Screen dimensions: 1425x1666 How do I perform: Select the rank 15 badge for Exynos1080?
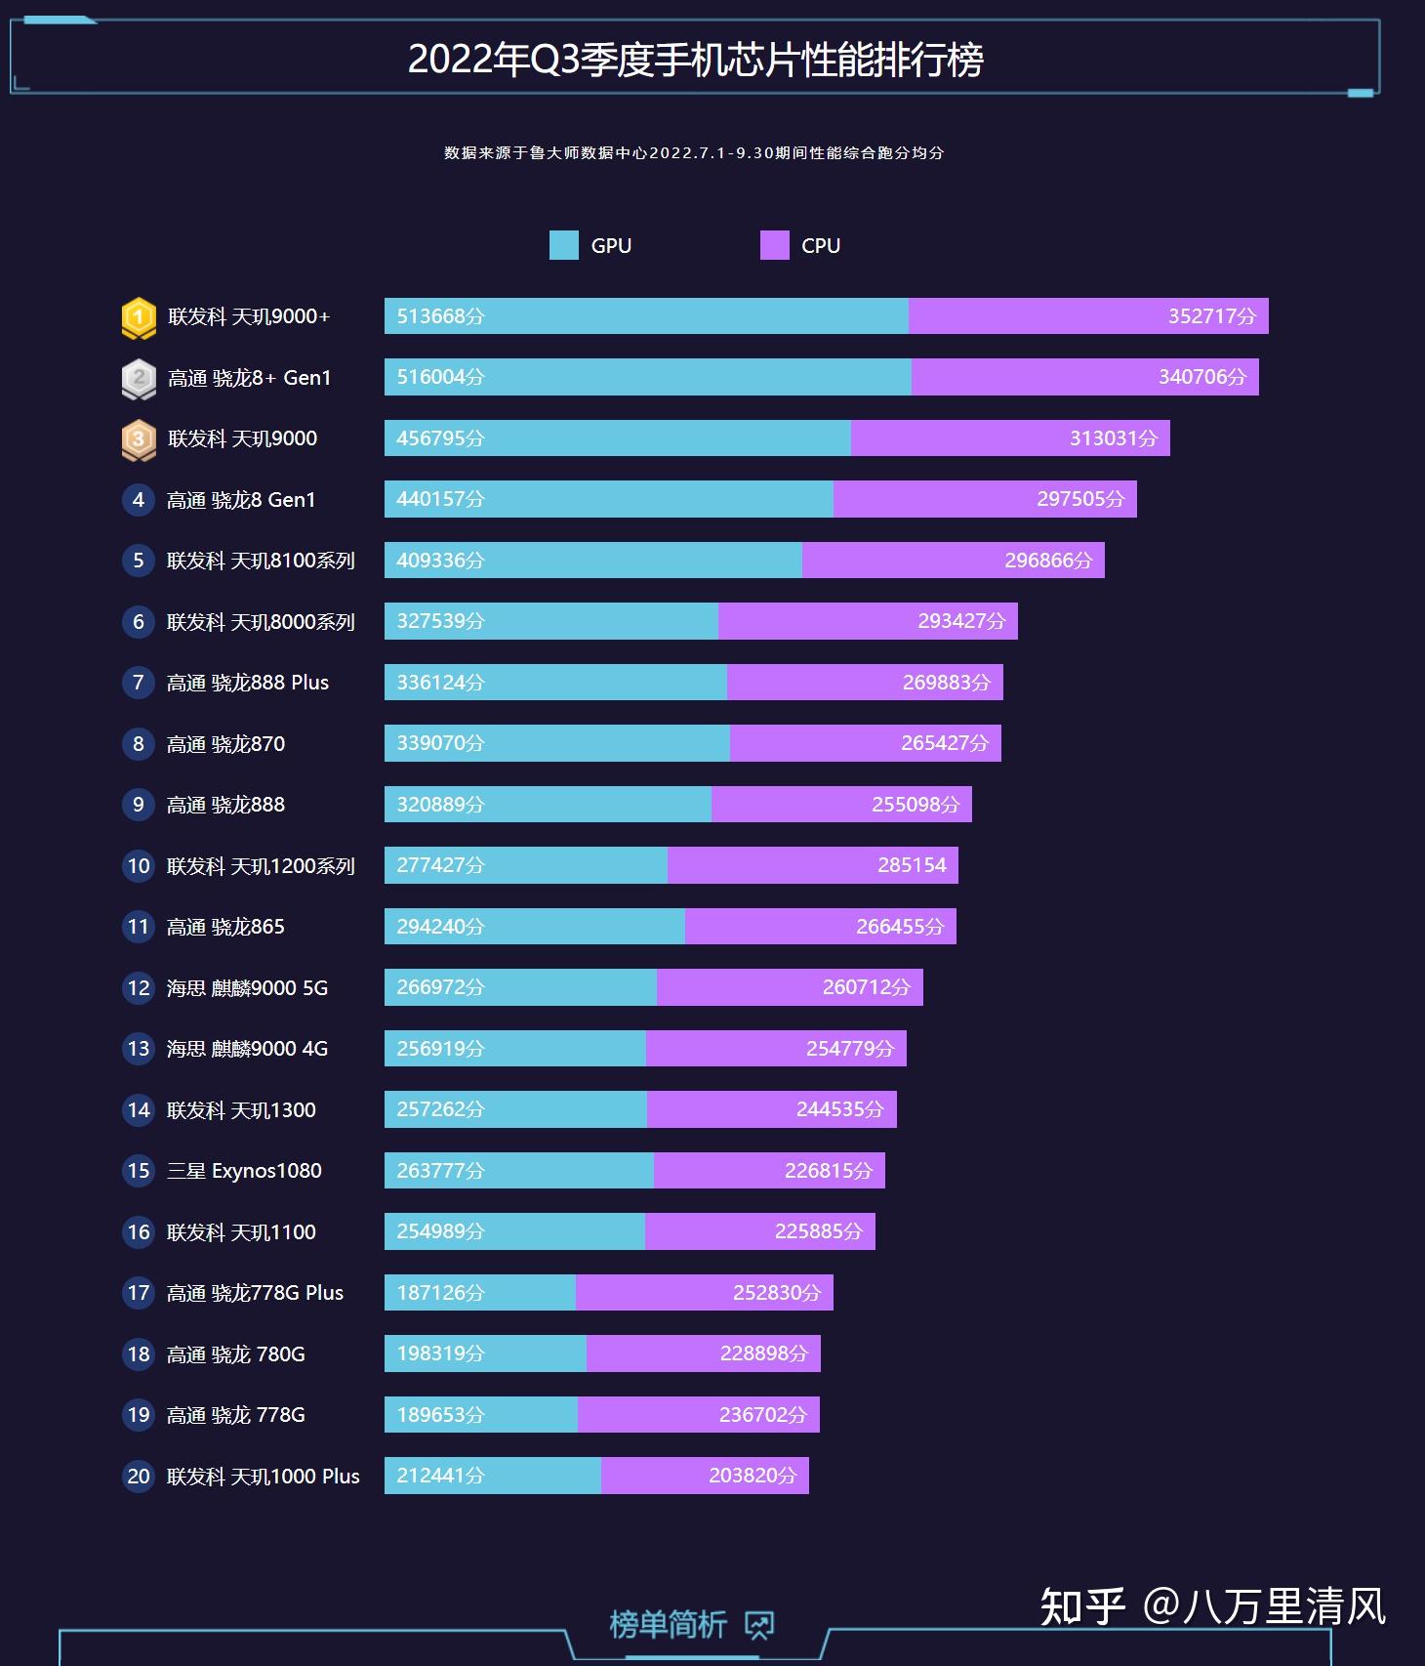click(x=139, y=1171)
